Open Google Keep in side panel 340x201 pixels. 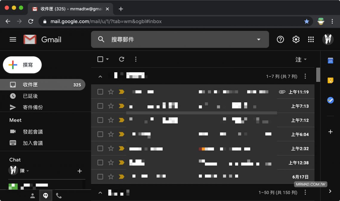330,80
